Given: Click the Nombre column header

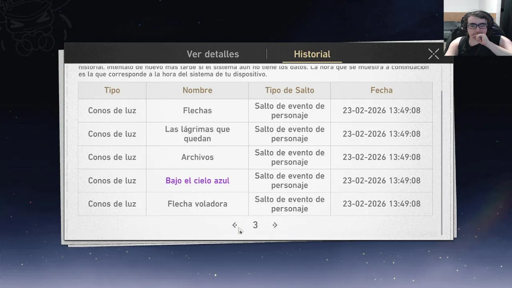Looking at the screenshot, I should (x=197, y=90).
